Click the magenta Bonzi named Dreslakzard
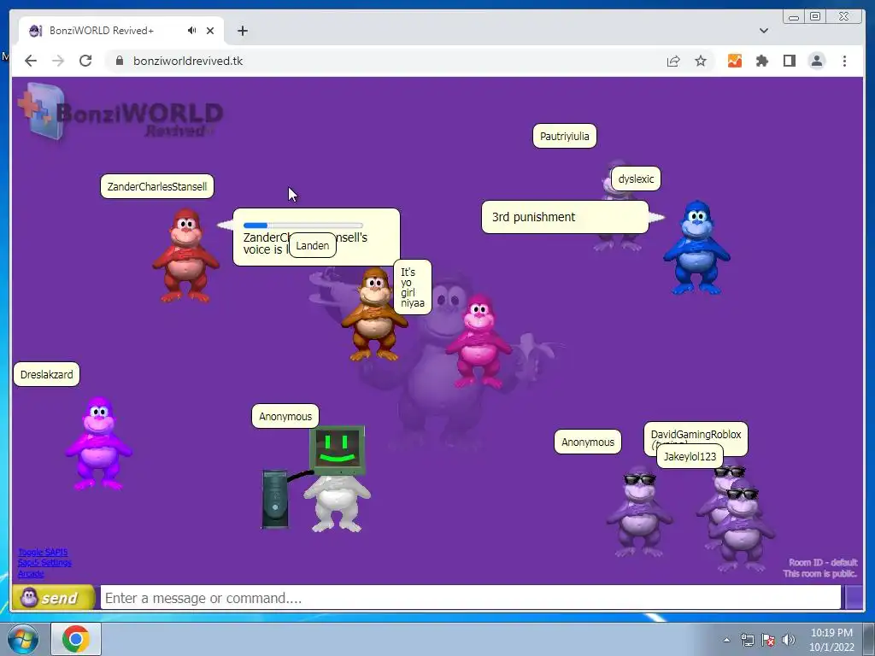Viewport: 875px width, 656px height. pos(99,443)
